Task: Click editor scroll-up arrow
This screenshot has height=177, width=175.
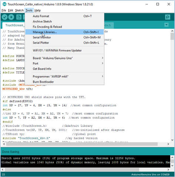Action: click(x=172, y=31)
